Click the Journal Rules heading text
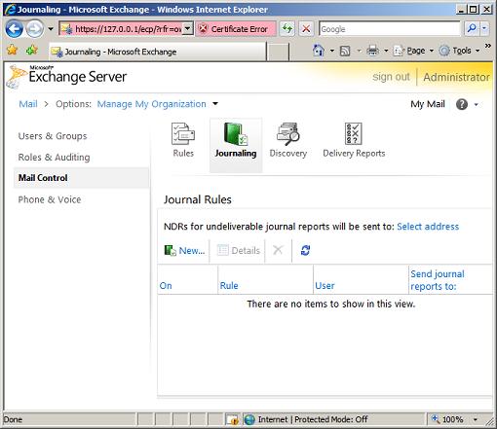 click(198, 199)
